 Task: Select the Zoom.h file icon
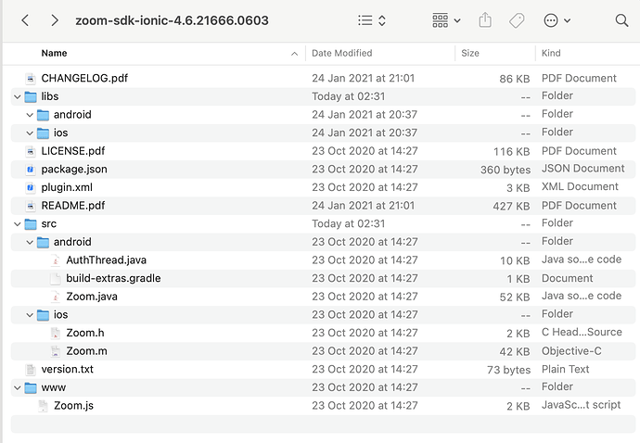[x=56, y=333]
